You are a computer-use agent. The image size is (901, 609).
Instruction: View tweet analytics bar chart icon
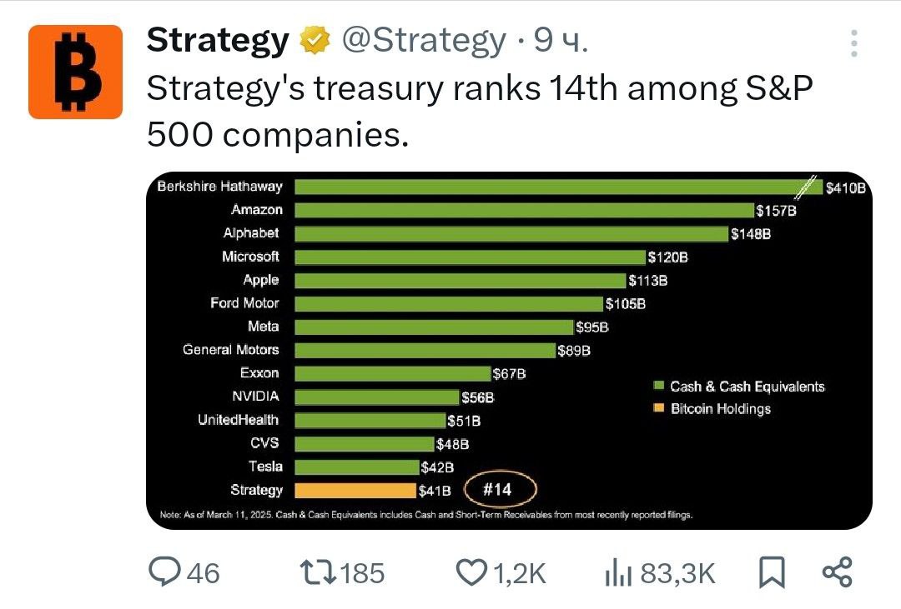[x=618, y=573]
